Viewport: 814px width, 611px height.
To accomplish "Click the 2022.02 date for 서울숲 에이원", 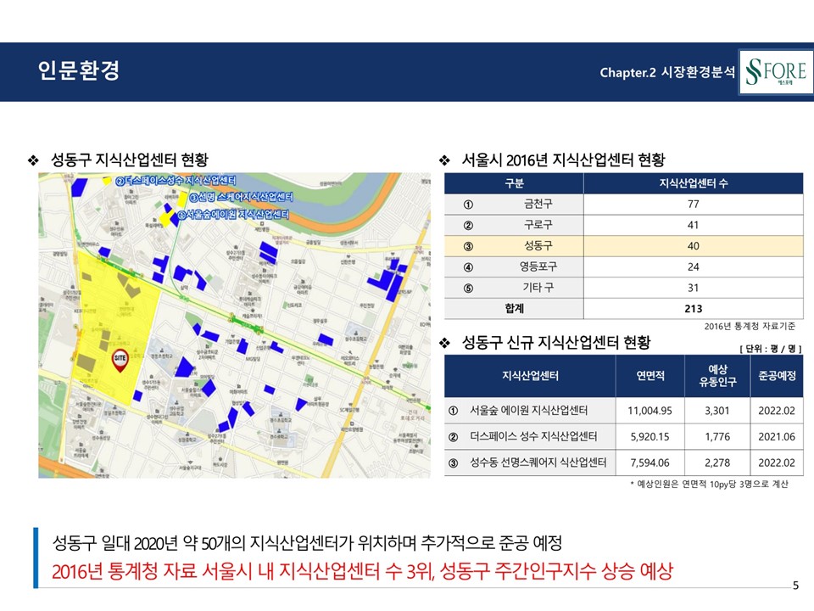I will pos(777,411).
